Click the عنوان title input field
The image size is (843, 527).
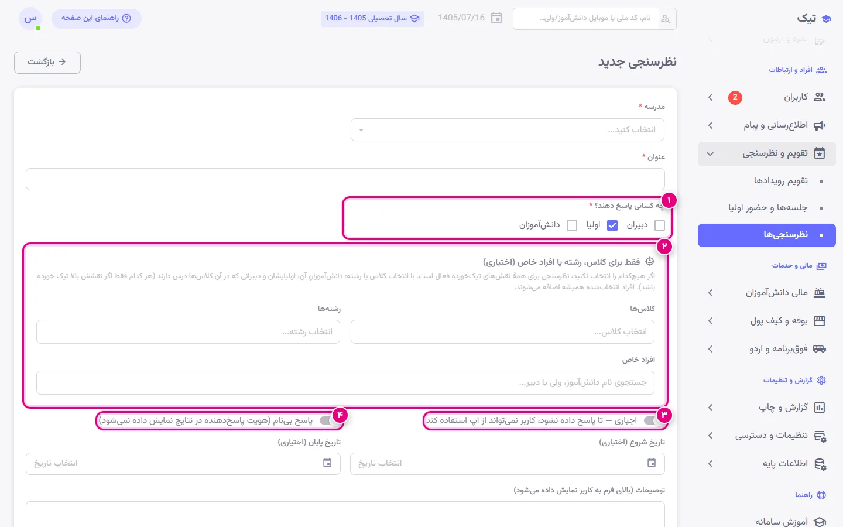pyautogui.click(x=345, y=179)
